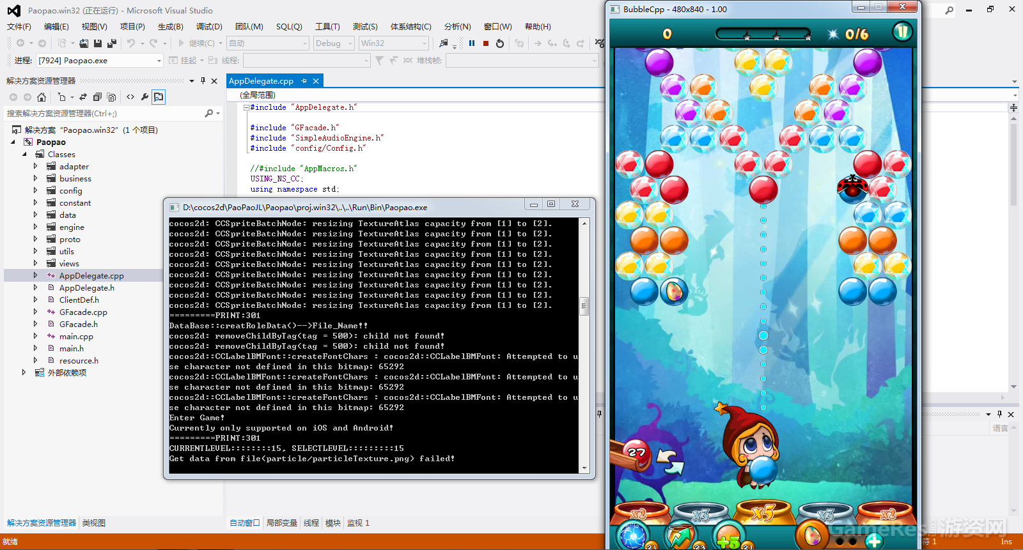Collapse the Paopao project node
The width and height of the screenshot is (1023, 550).
(x=13, y=142)
